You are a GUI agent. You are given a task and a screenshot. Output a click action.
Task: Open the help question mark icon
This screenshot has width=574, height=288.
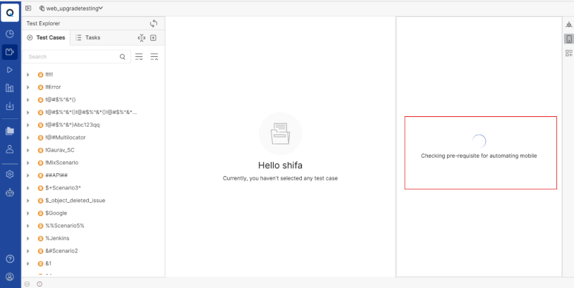click(10, 258)
